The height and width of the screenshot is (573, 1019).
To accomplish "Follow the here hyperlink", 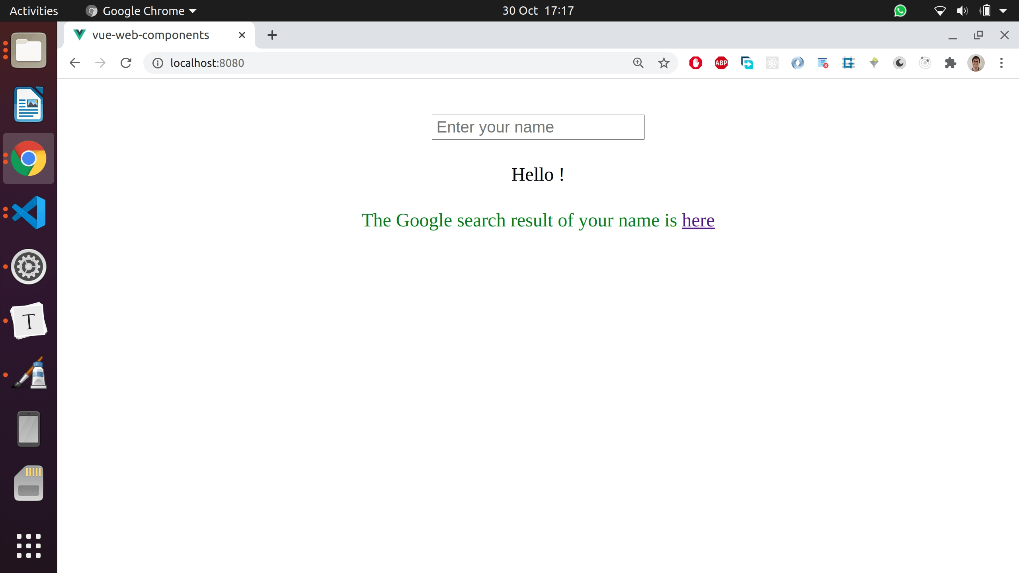I will coord(698,220).
